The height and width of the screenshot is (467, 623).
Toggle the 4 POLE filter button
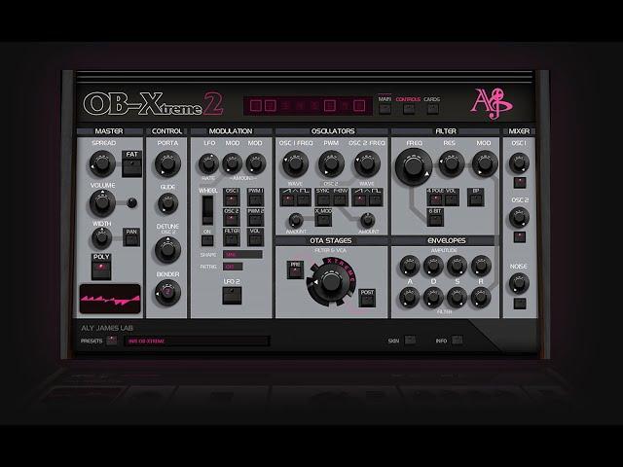click(x=435, y=198)
